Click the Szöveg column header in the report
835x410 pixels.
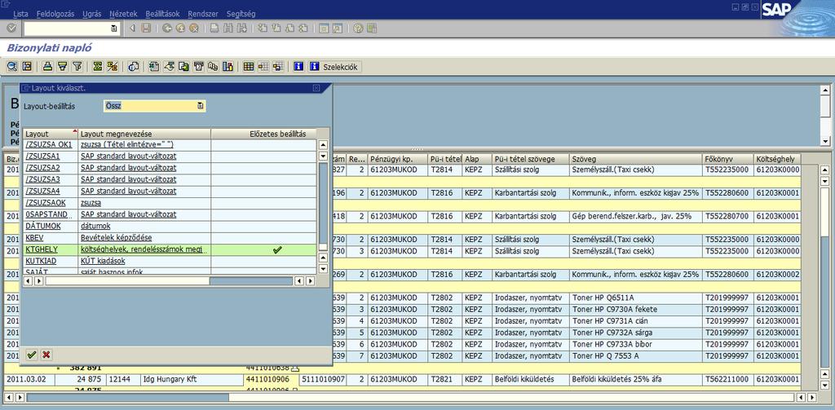(x=635, y=159)
